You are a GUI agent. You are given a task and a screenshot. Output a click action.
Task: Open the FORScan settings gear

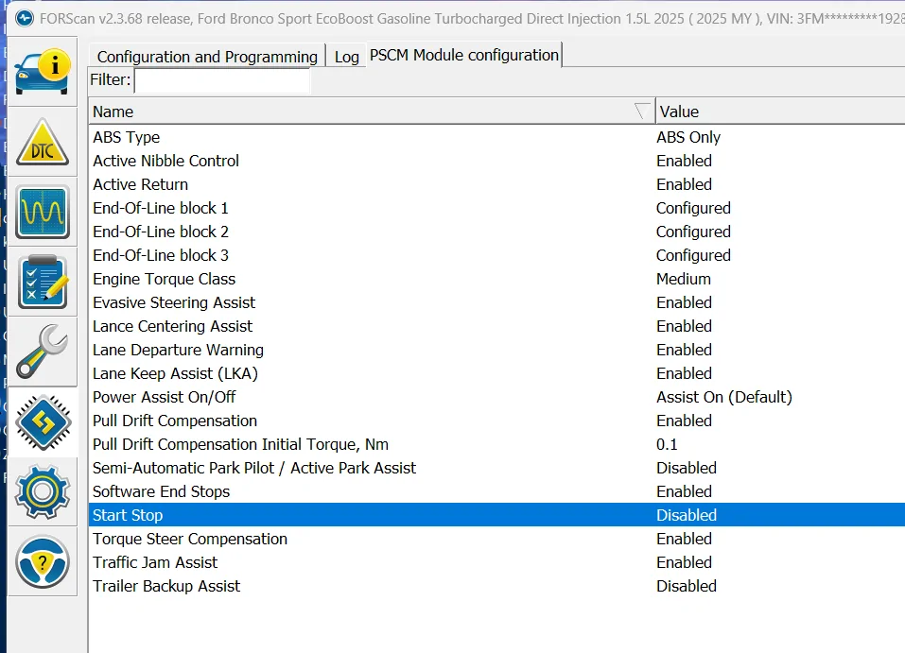[x=44, y=492]
